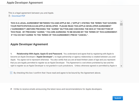Click the agreement scrollbar up arrow
Viewport: 139px width, 103px height.
tap(121, 22)
